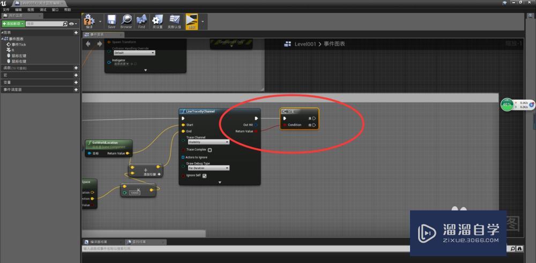The image size is (536, 263).
Task: Add a new event dispatcher with the plus button
Action: tap(76, 90)
